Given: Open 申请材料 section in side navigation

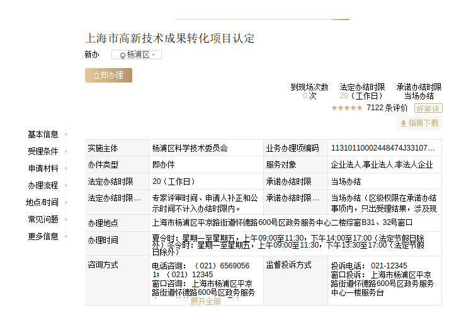Looking at the screenshot, I should pos(43,168).
